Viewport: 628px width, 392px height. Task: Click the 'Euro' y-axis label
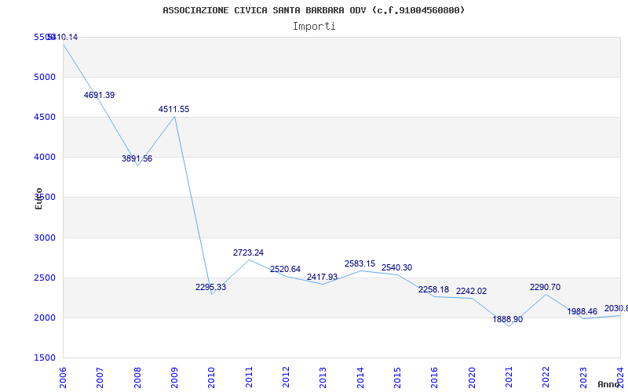tap(38, 198)
